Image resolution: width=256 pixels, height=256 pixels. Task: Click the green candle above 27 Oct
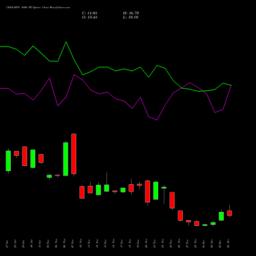(x=8, y=161)
